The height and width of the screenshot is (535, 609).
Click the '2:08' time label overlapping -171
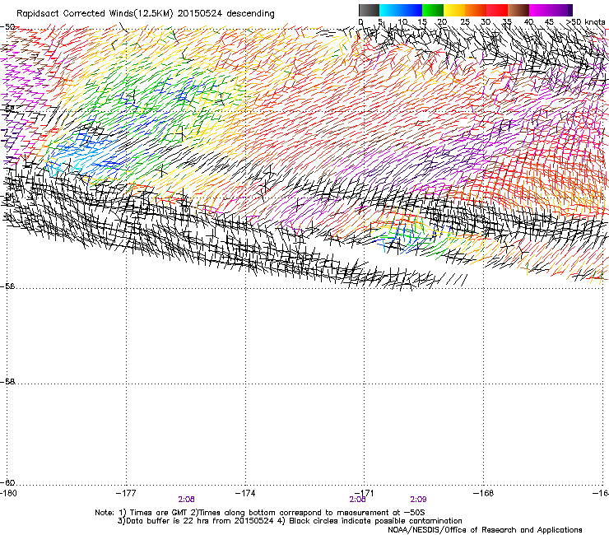(x=357, y=500)
